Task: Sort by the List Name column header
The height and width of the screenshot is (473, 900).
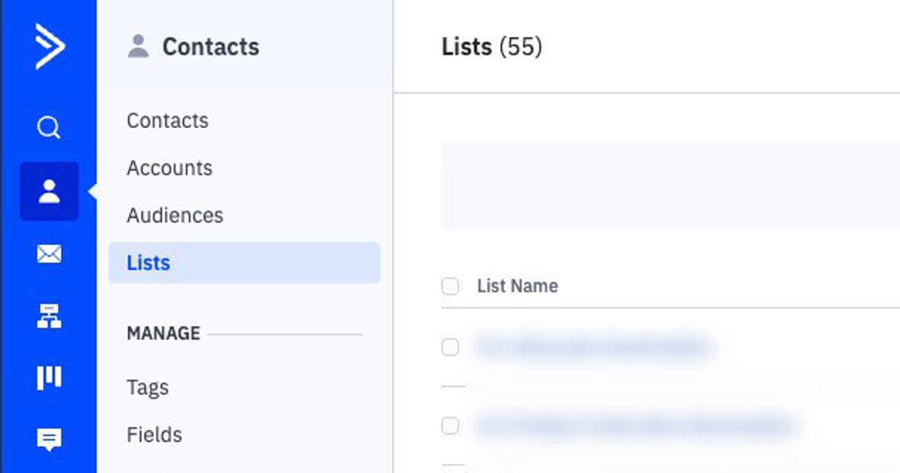Action: (x=517, y=286)
